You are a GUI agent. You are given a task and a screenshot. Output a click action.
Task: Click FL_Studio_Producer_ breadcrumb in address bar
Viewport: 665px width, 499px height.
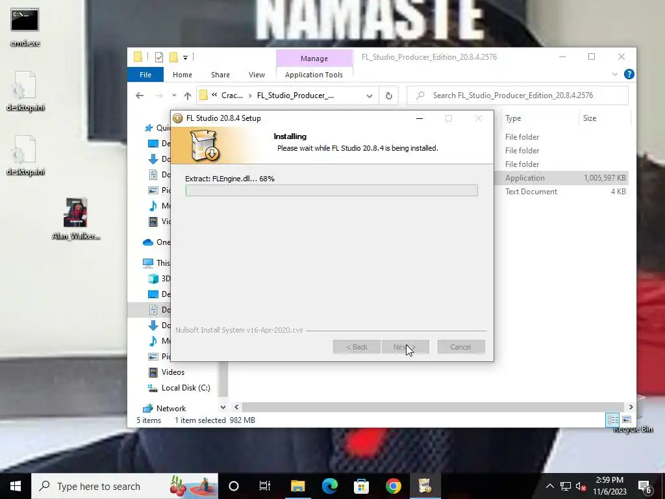pyautogui.click(x=295, y=96)
